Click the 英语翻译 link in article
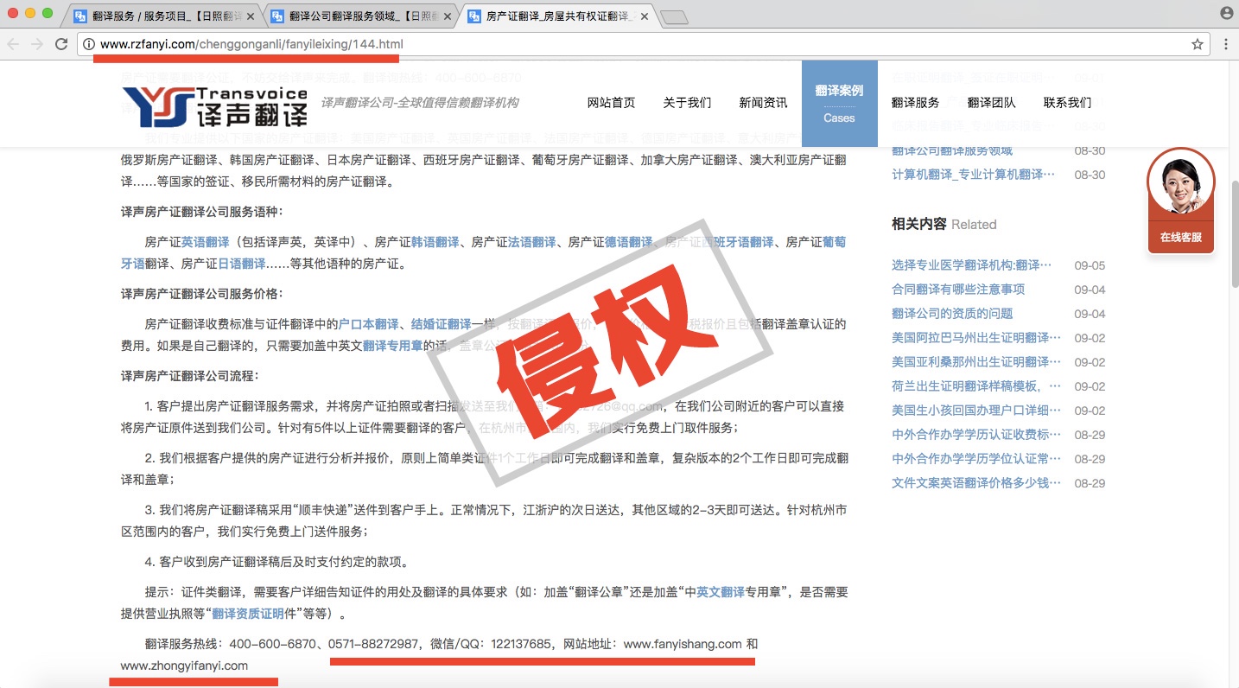The height and width of the screenshot is (688, 1239). coord(206,242)
